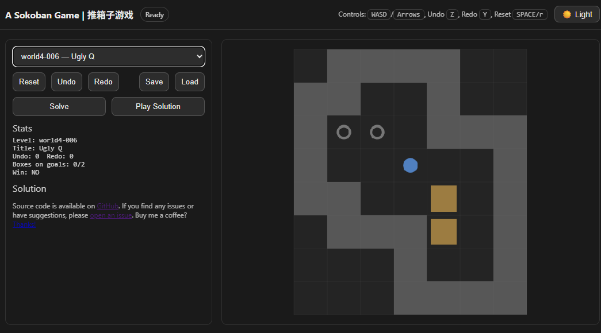Click the 'Thanks!' coffee link
The height and width of the screenshot is (333, 601).
(x=24, y=224)
